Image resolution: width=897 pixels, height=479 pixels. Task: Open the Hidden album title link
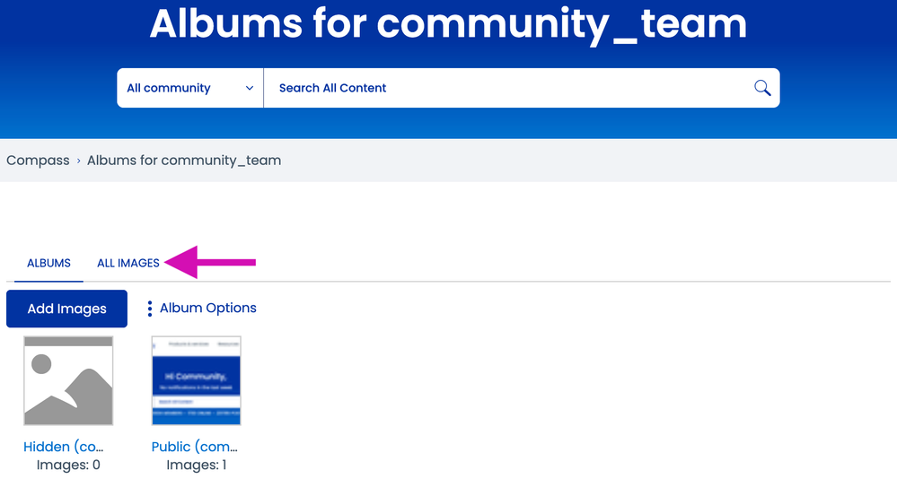coord(63,447)
